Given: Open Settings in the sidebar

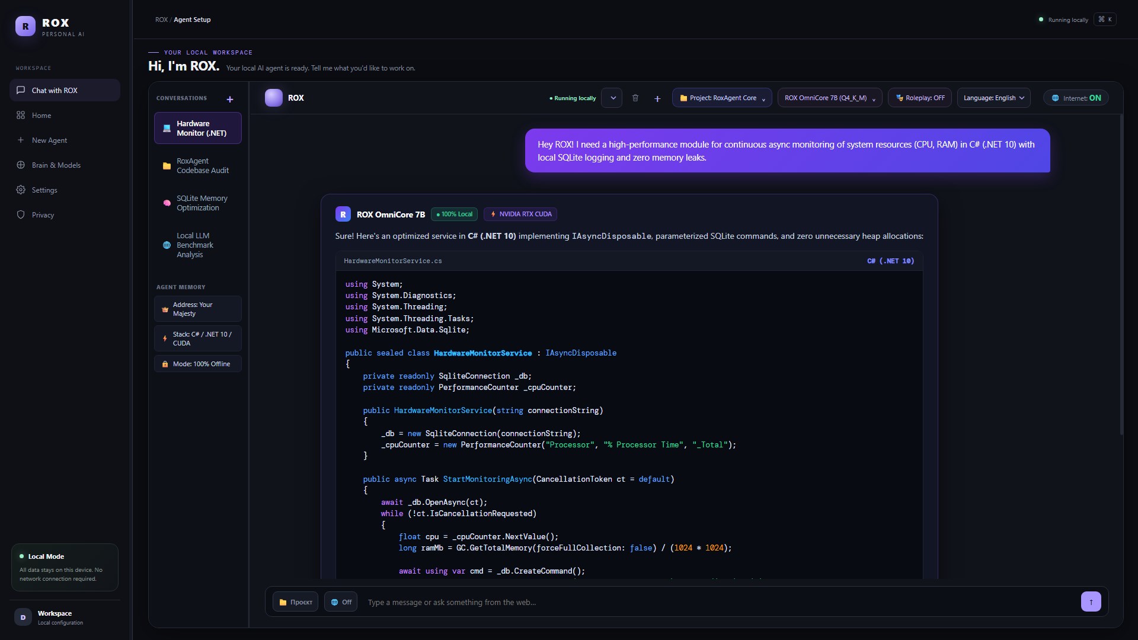Looking at the screenshot, I should 65,190.
